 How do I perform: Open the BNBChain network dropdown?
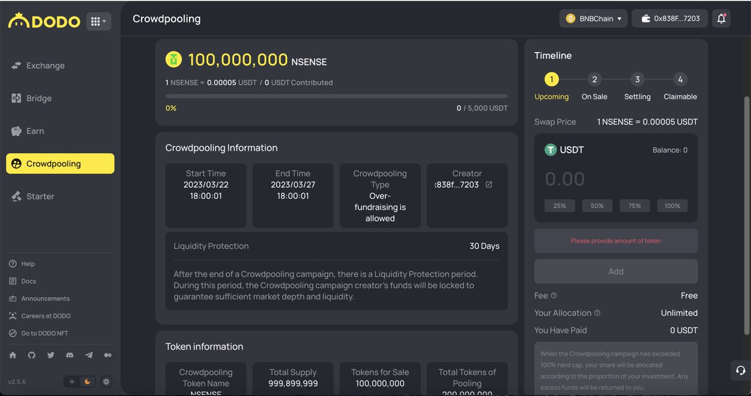coord(593,19)
